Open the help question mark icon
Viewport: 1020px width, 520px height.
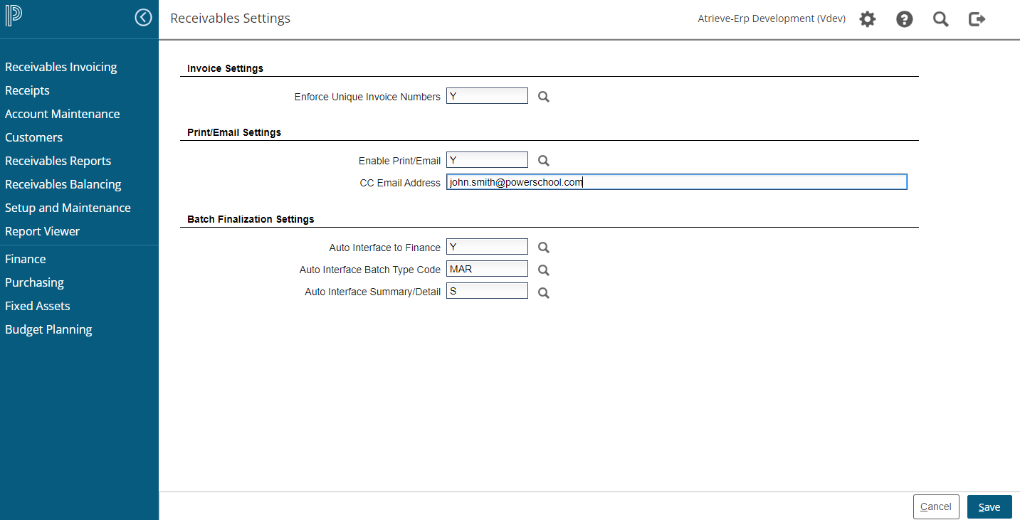pyautogui.click(x=904, y=19)
